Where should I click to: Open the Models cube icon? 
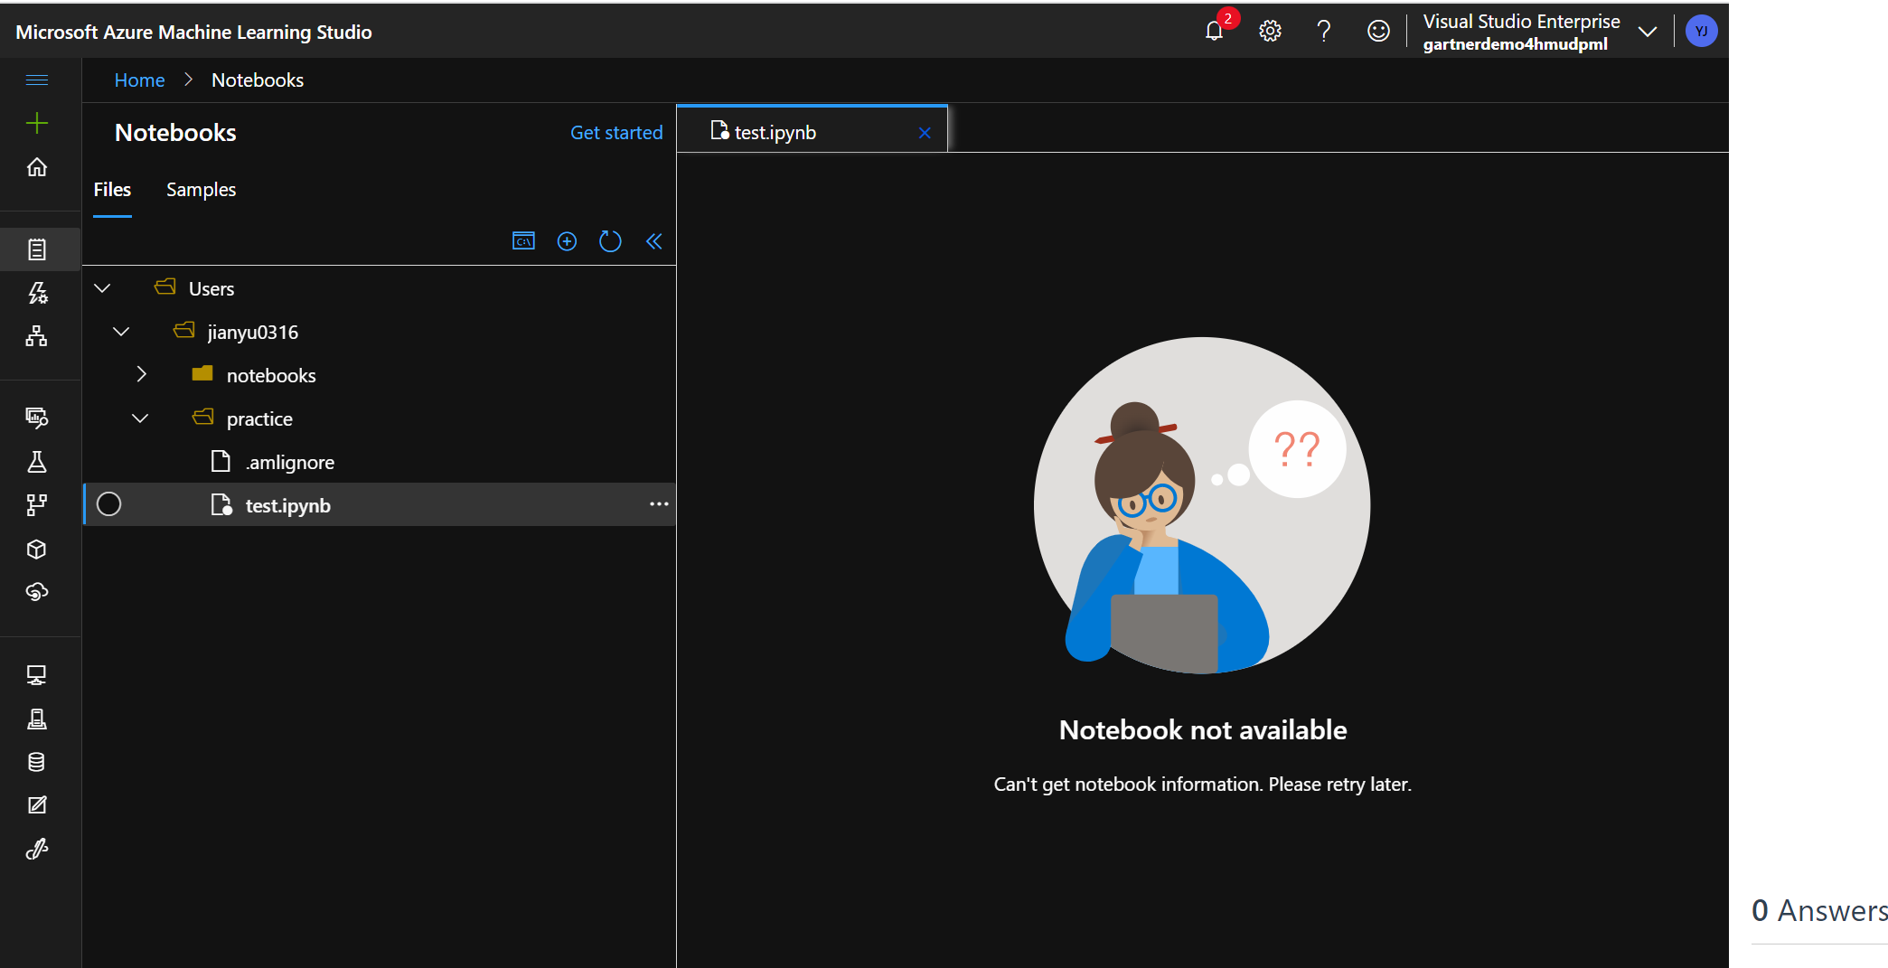tap(37, 549)
